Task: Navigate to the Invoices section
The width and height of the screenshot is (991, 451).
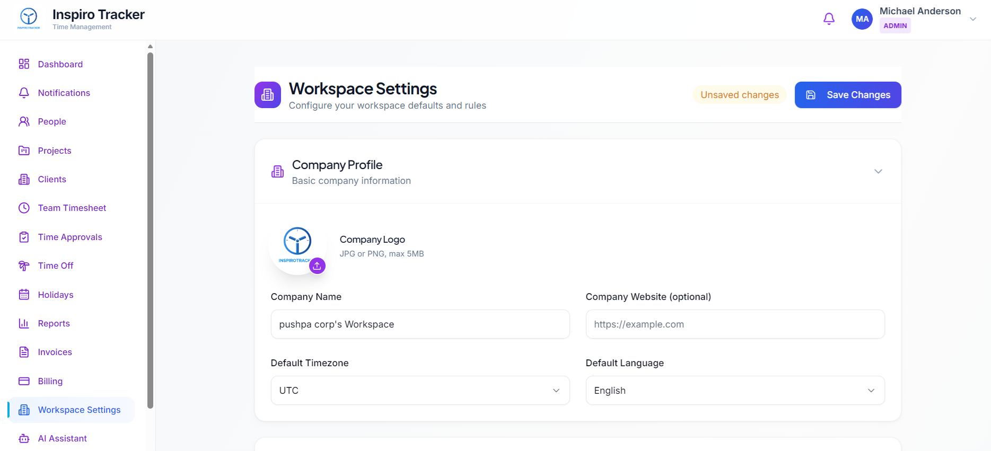Action: click(55, 352)
